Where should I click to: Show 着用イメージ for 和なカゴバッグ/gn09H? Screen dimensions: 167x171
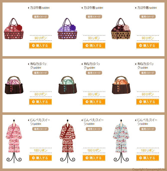coord(94,73)
